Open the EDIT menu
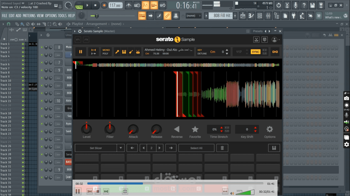Screen dimensions: 350x196 pos(12,16)
